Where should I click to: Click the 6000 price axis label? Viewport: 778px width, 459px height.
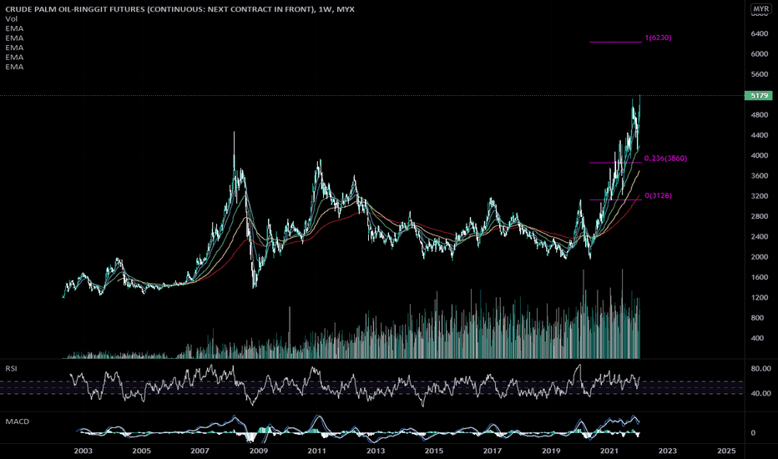759,54
